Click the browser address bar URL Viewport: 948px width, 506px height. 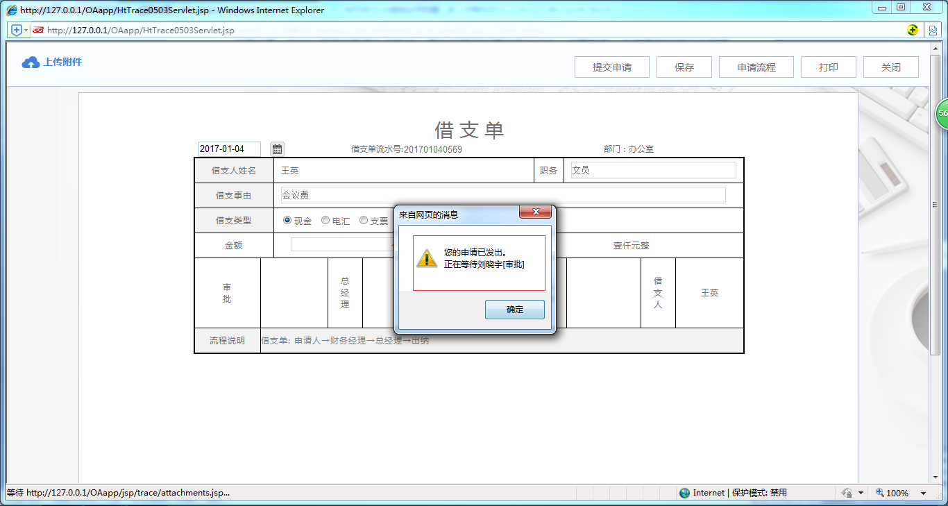click(141, 31)
